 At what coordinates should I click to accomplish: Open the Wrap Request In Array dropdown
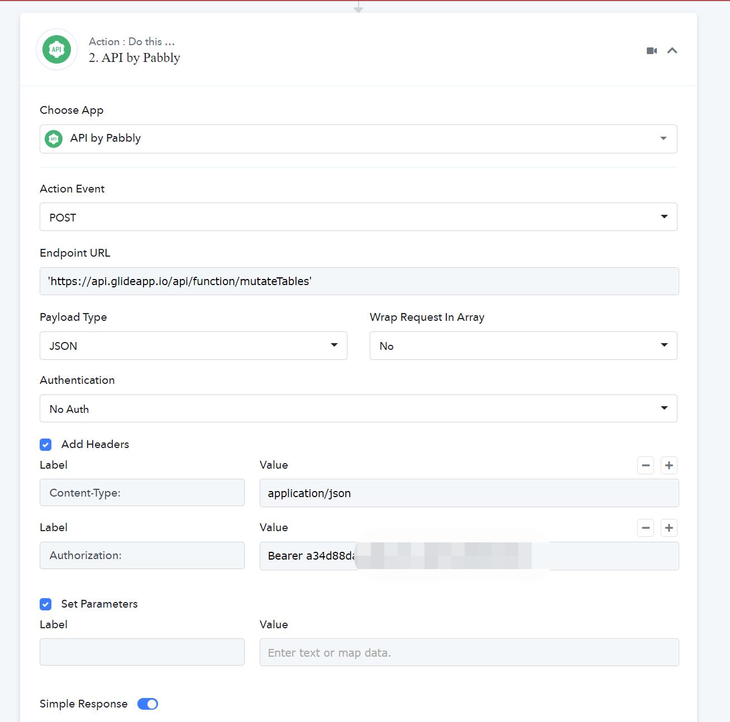(523, 346)
